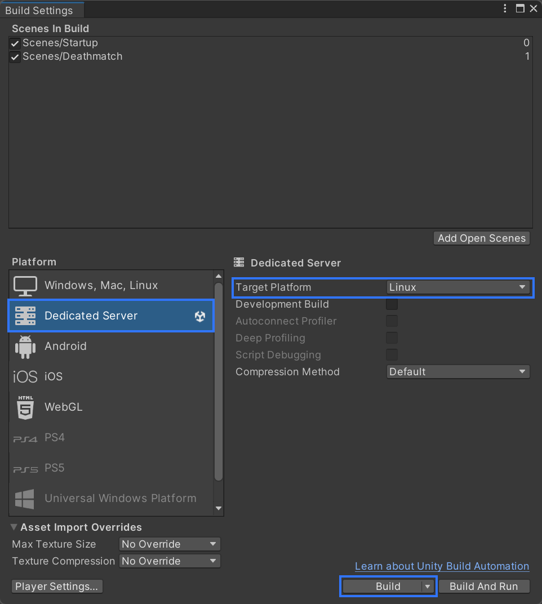Click the Compression Method label

click(288, 372)
